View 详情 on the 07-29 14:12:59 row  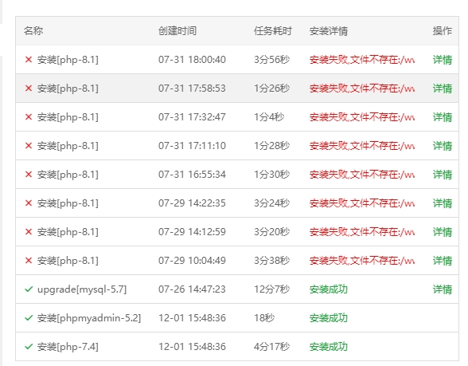pos(443,232)
